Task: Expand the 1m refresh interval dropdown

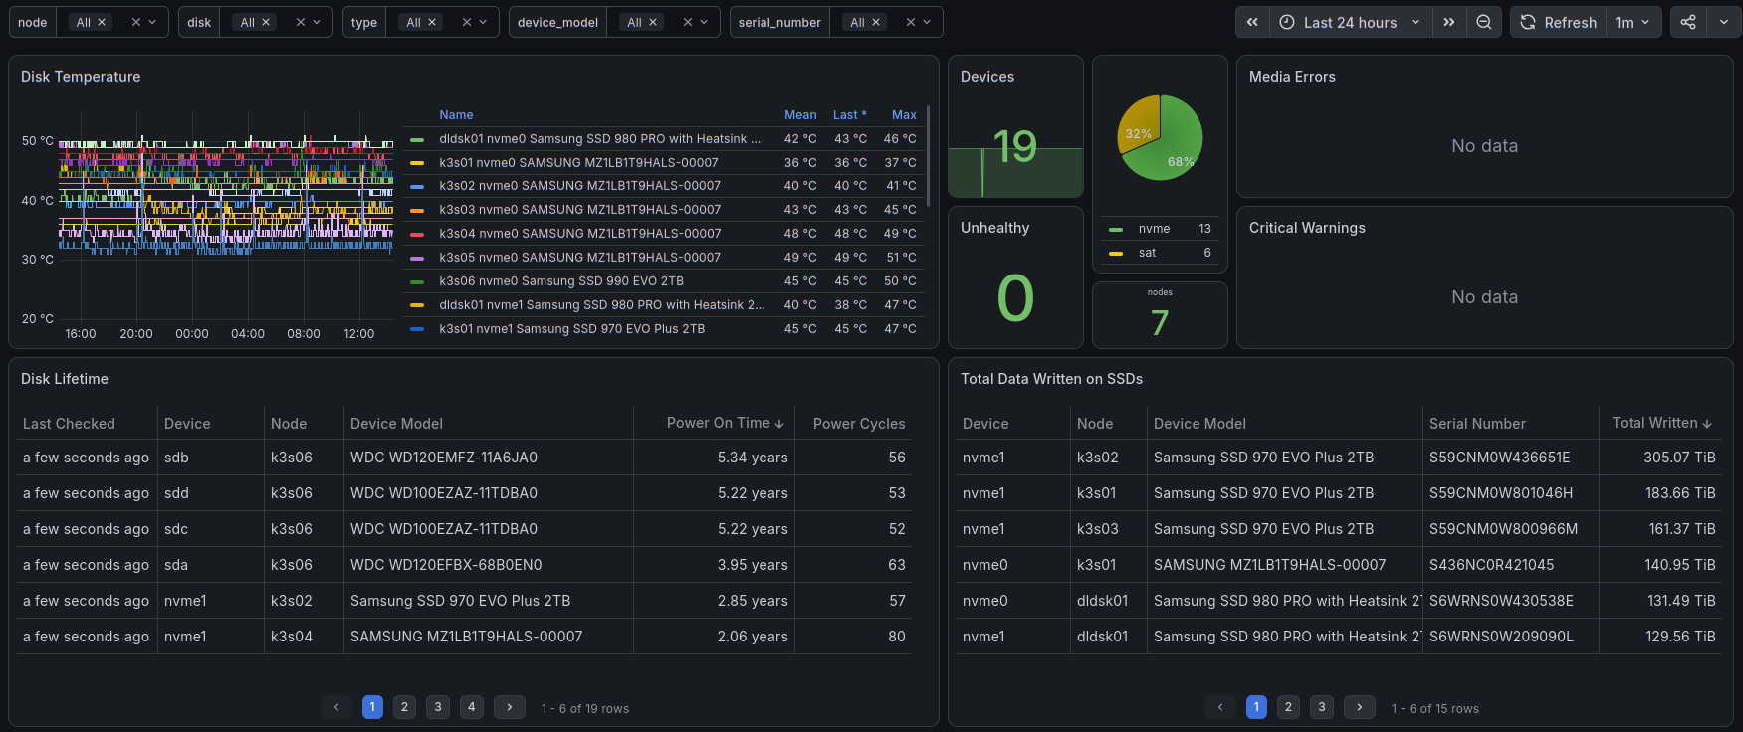Action: [x=1634, y=22]
